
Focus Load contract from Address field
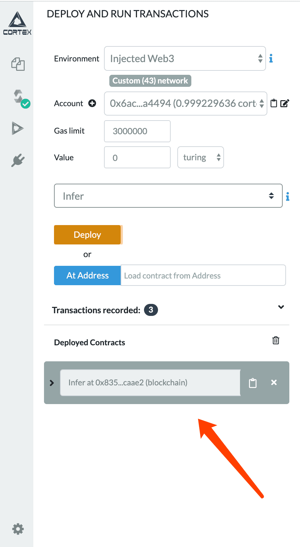(x=203, y=276)
